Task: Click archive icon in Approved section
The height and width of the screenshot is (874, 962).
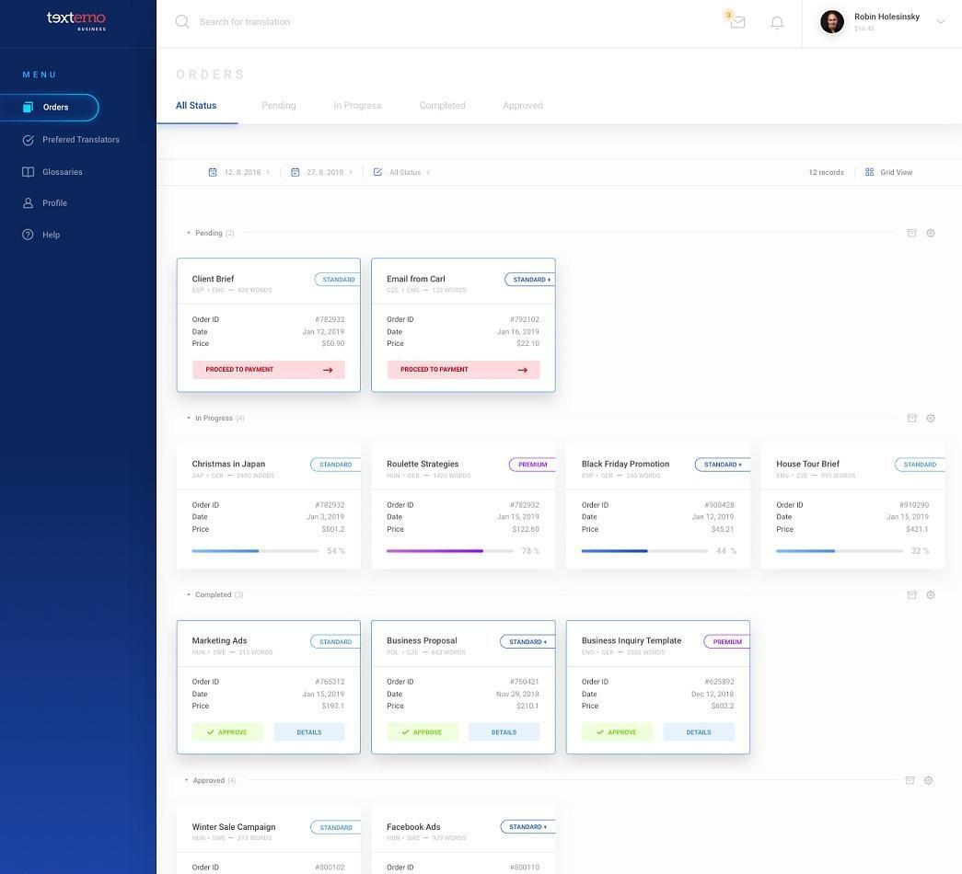Action: [910, 780]
